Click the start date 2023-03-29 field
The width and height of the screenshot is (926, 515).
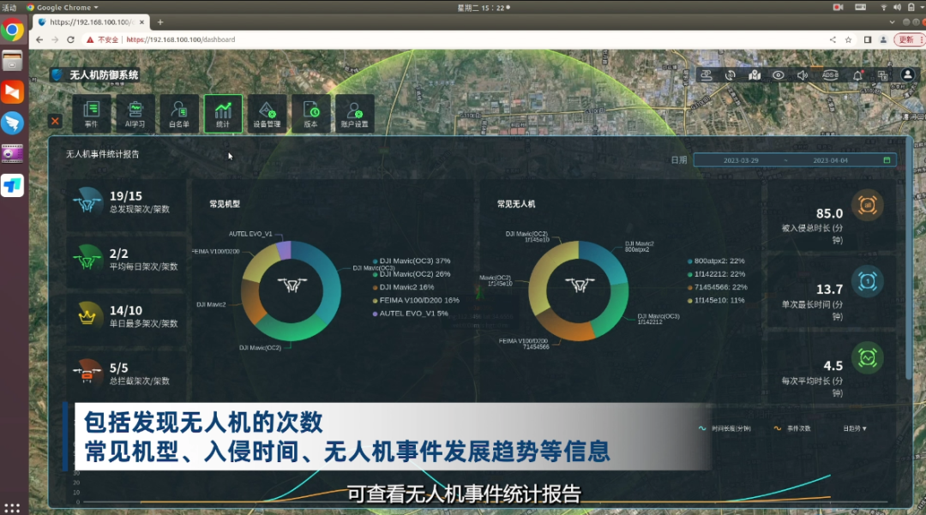pyautogui.click(x=742, y=160)
